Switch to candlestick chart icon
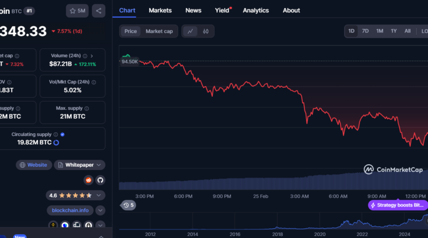The image size is (428, 238). (206, 32)
